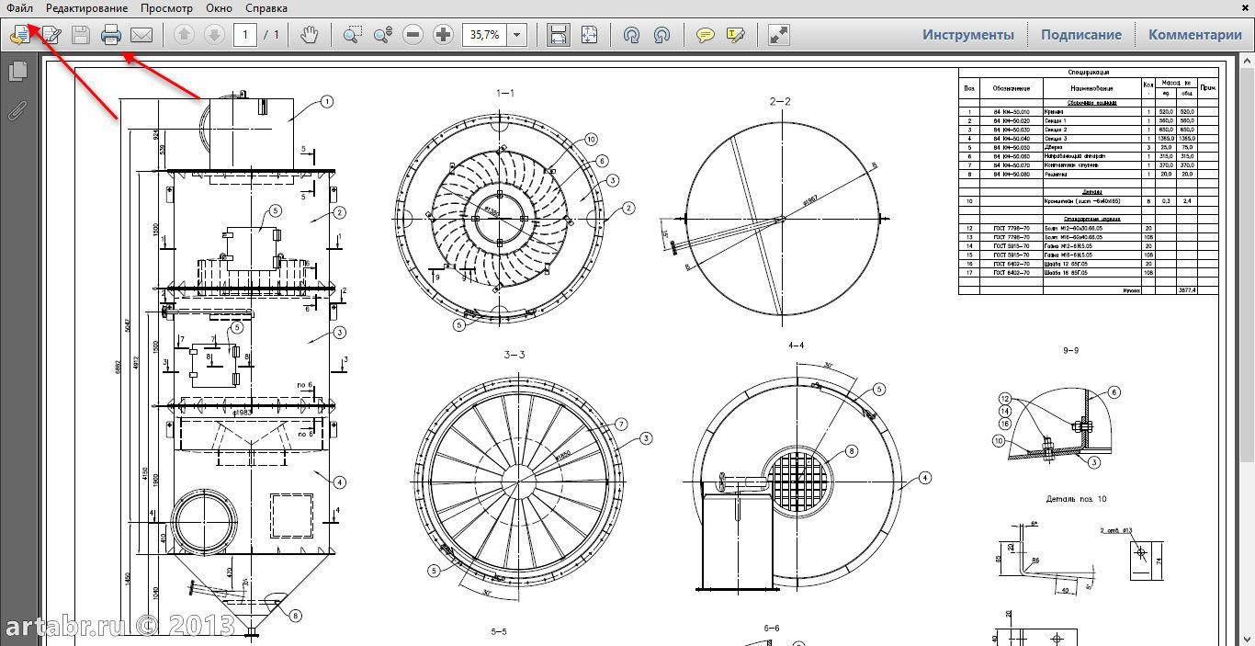Toggle fit one full page view
This screenshot has height=646, width=1255.
point(589,35)
